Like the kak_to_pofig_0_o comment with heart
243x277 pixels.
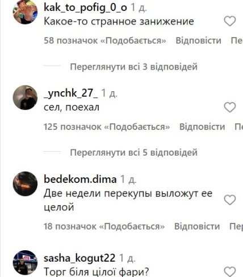tap(230, 21)
